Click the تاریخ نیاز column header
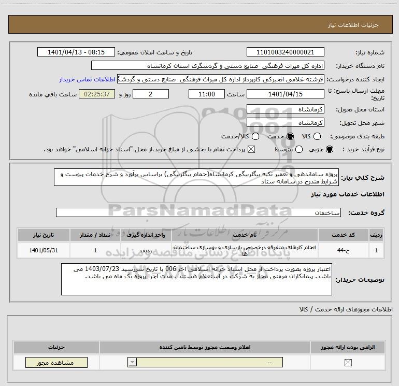The image size is (399, 386). pyautogui.click(x=44, y=235)
